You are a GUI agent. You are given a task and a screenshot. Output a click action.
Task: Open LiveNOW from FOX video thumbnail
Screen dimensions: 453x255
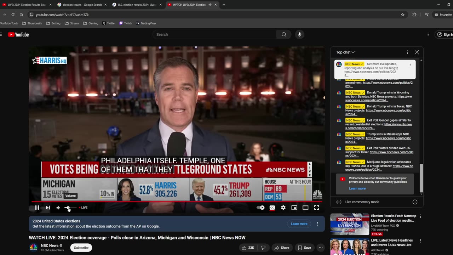click(x=350, y=224)
